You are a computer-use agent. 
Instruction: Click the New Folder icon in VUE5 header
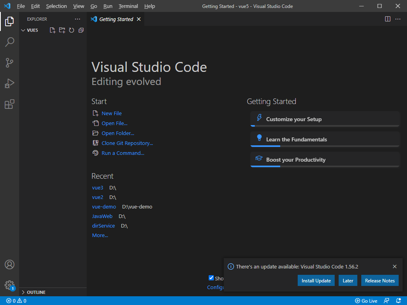click(x=62, y=30)
